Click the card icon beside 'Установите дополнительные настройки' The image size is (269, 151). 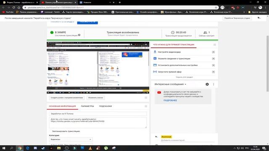(x=155, y=65)
